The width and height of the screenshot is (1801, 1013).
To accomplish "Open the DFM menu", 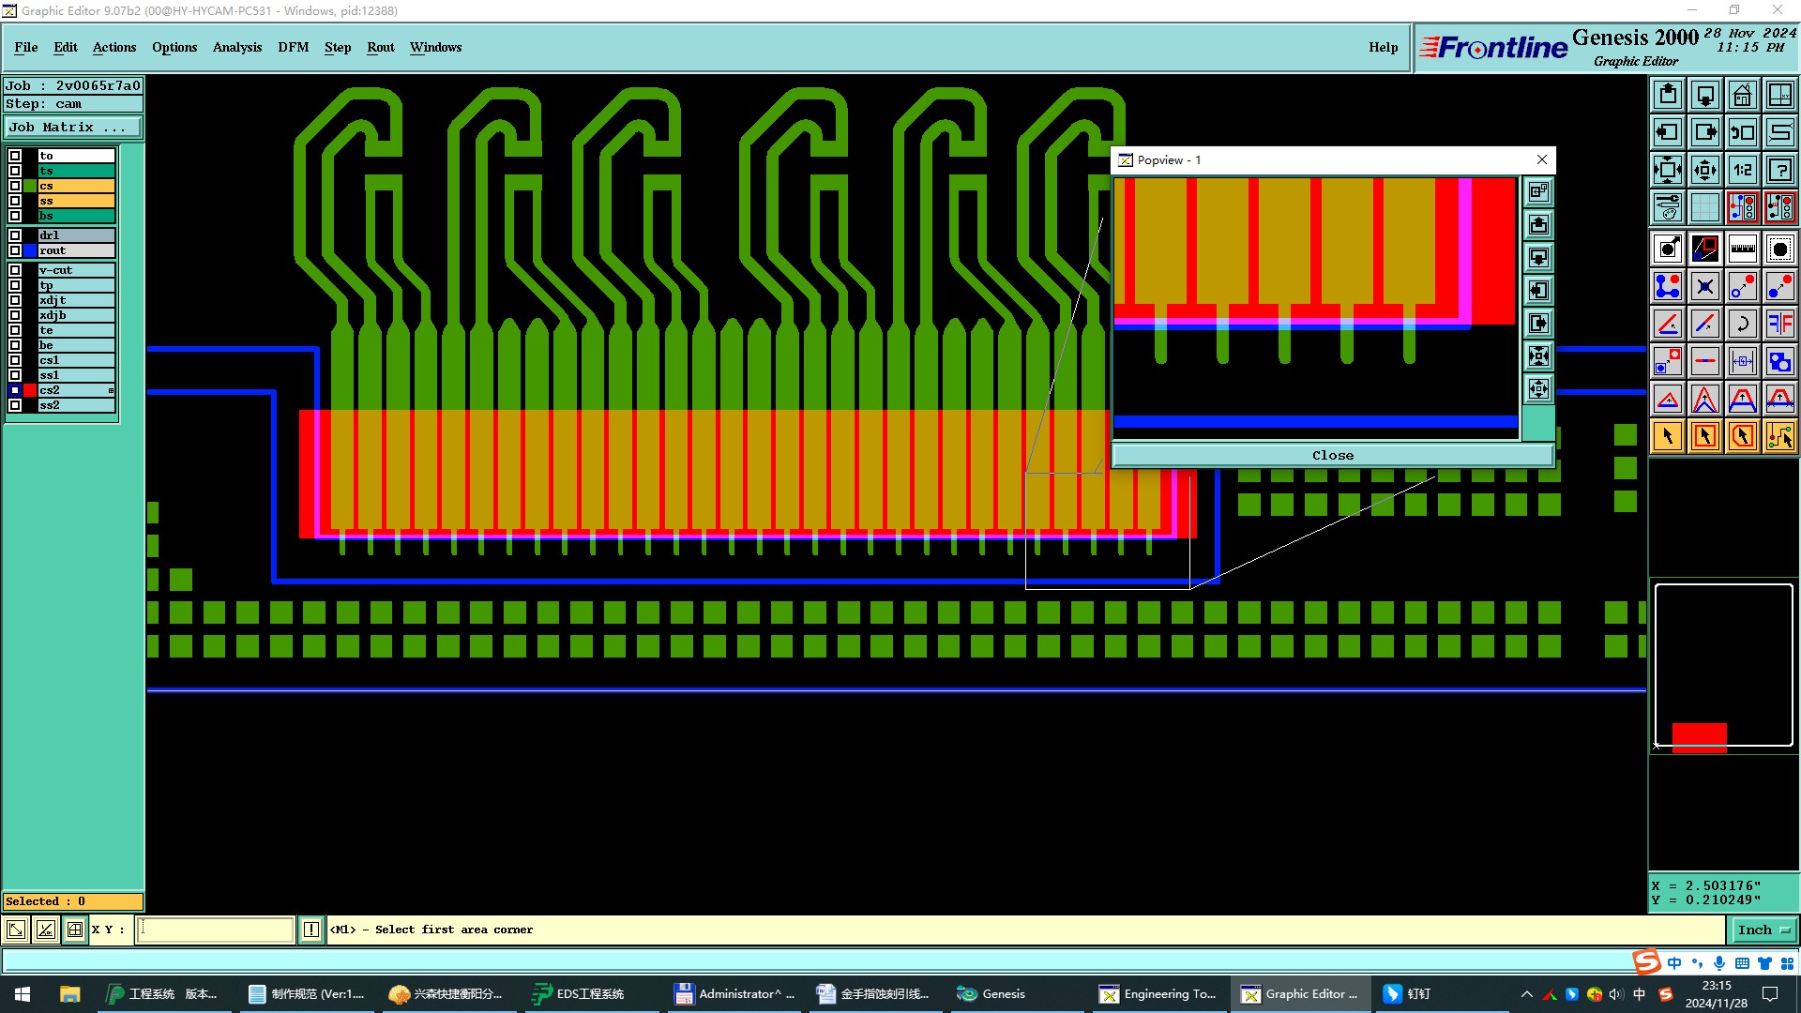I will coord(293,47).
